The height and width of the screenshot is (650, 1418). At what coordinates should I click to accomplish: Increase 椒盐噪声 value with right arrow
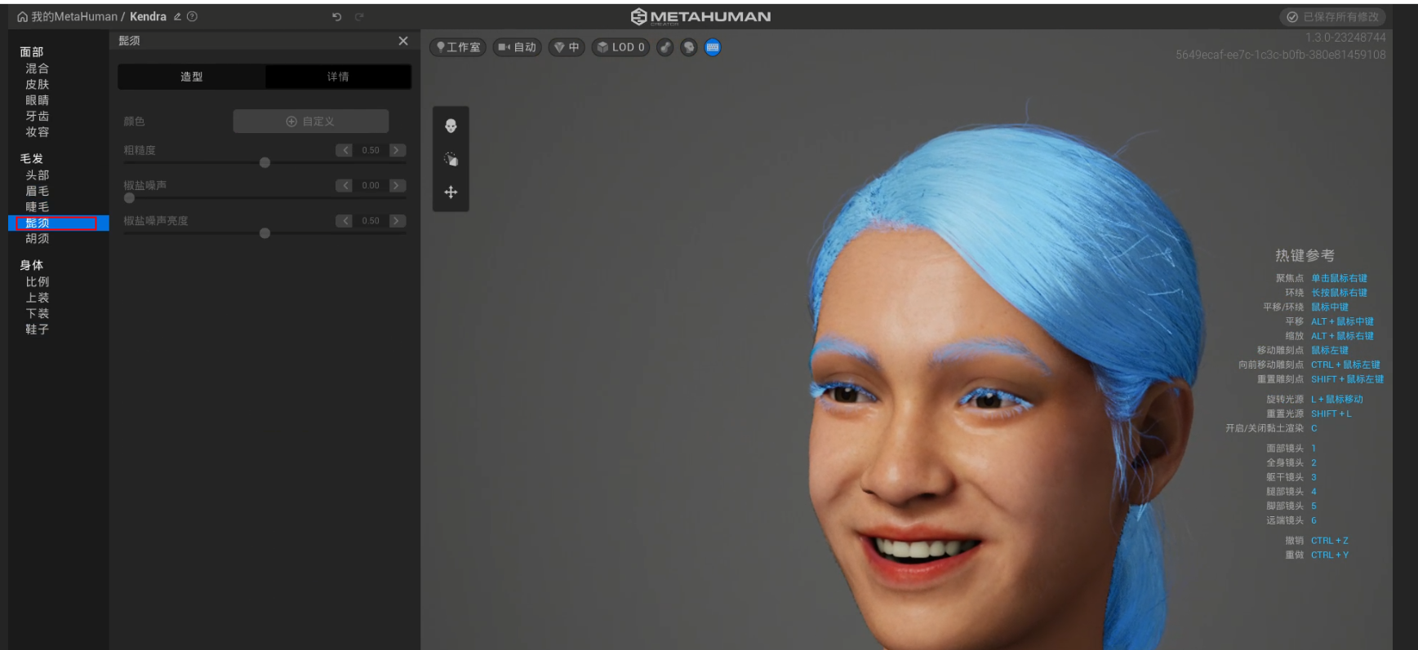[x=398, y=186]
